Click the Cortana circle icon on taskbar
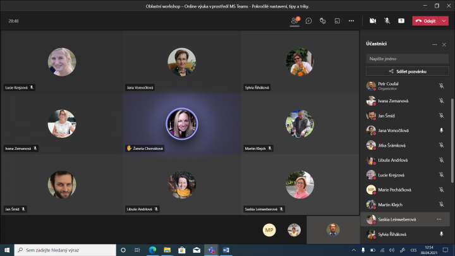Viewport: 455px width, 256px height. [123, 250]
